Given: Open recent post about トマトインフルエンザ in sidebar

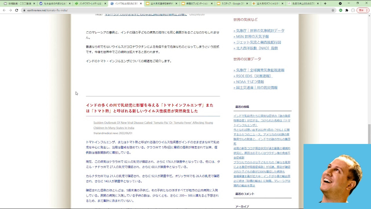Looking at the screenshot, I should coord(262,120).
